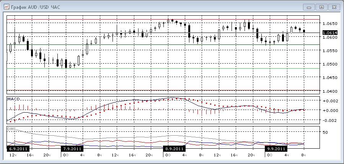
Task: Select the 7.9.2011 date marker
Action: tap(72, 149)
